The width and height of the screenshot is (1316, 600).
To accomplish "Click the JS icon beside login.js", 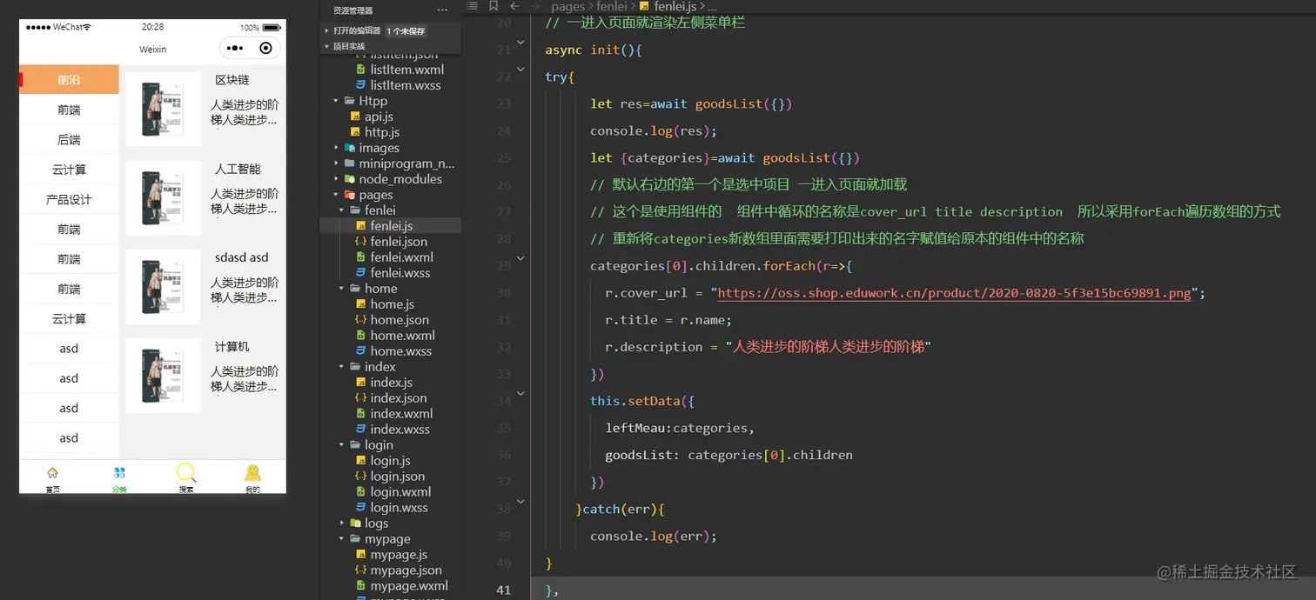I will pos(360,461).
